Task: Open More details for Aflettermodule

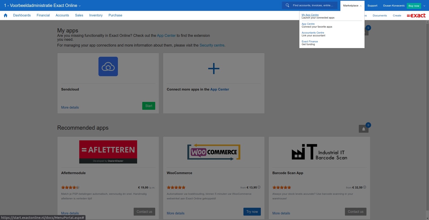Action: coord(70,213)
